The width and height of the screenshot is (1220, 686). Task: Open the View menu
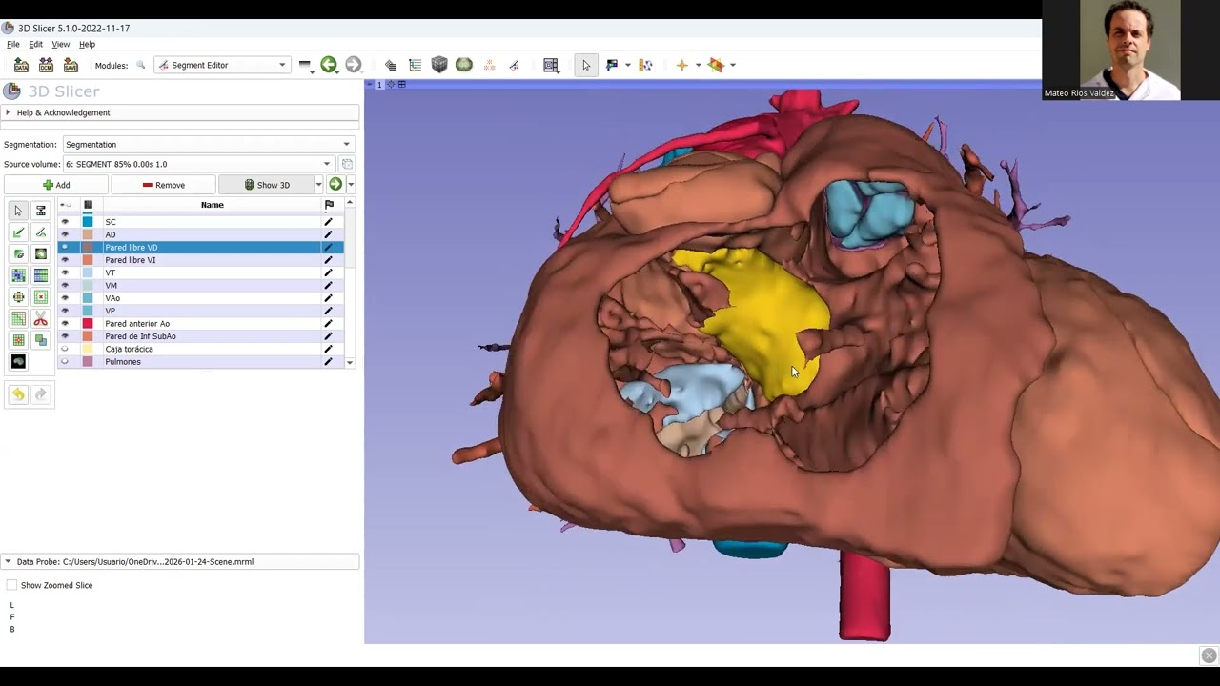coord(60,44)
